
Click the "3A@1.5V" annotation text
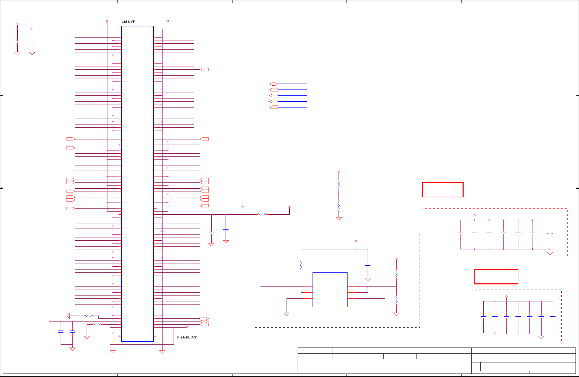pyautogui.click(x=128, y=22)
